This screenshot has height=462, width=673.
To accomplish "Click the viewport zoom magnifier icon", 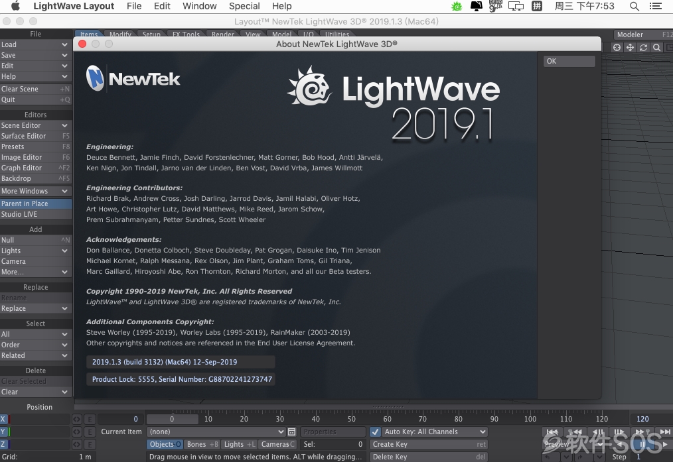I will click(x=656, y=48).
